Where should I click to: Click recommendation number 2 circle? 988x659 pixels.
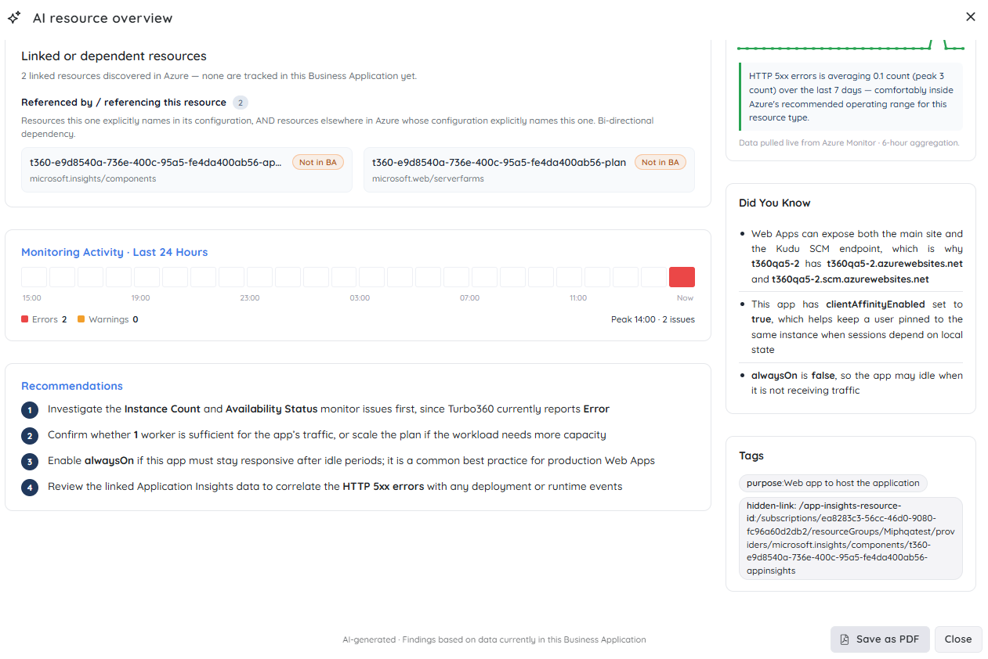click(x=30, y=436)
